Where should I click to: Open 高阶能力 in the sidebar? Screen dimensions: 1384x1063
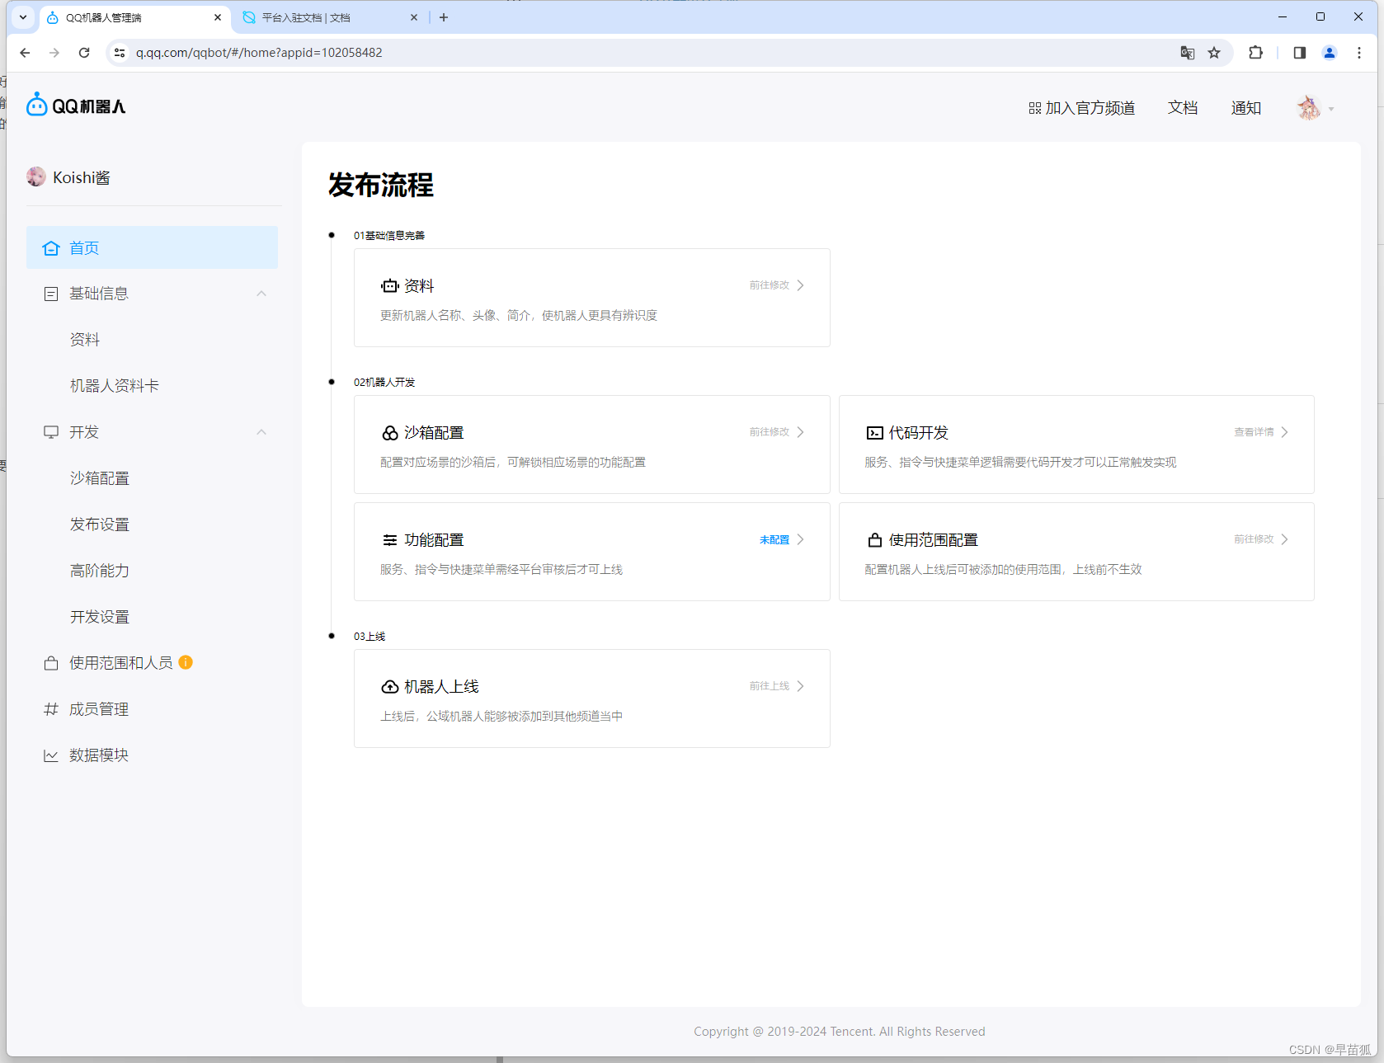click(100, 571)
